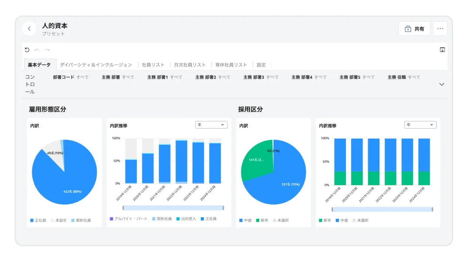467x262 pixels.
Task: Toggle the 正社員 legend item on the pie chart
Action: click(40, 220)
